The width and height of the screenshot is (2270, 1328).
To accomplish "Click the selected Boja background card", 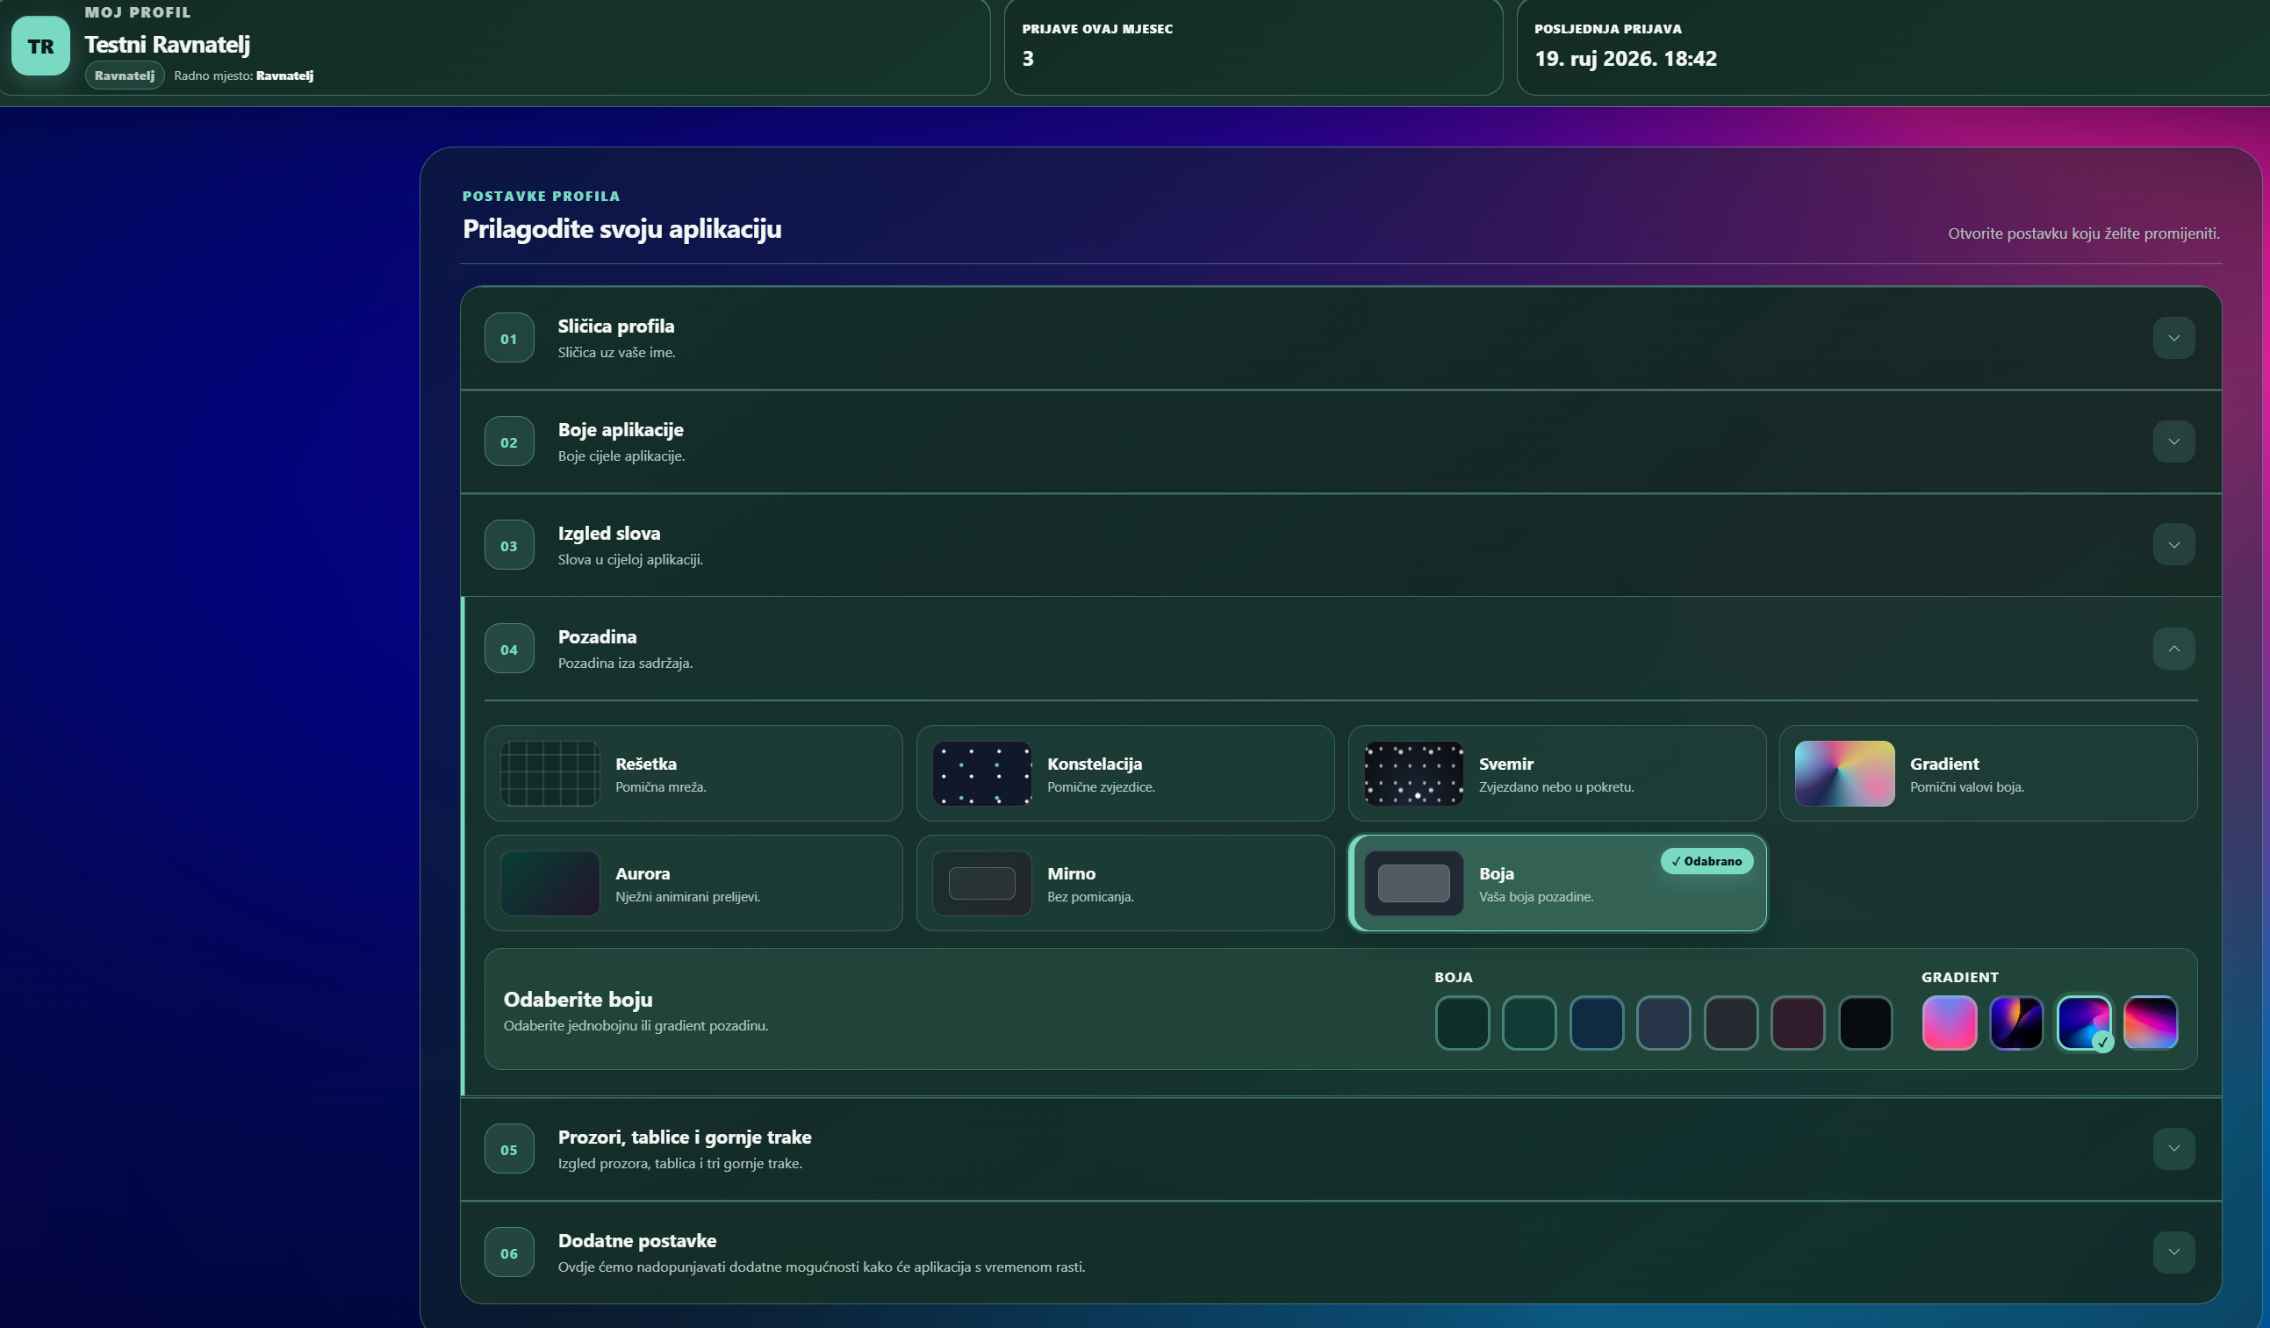I will pos(1556,883).
